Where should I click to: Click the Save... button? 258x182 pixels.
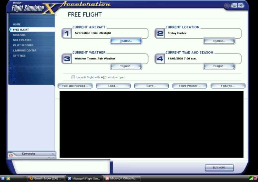[x=152, y=86]
